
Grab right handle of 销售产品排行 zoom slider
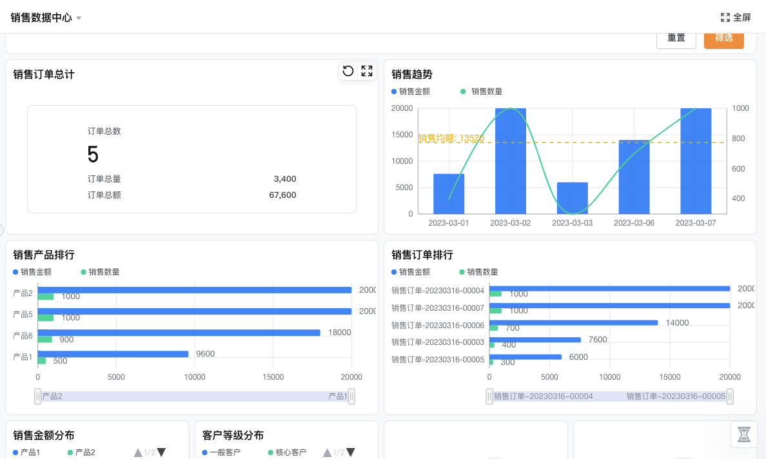[351, 396]
